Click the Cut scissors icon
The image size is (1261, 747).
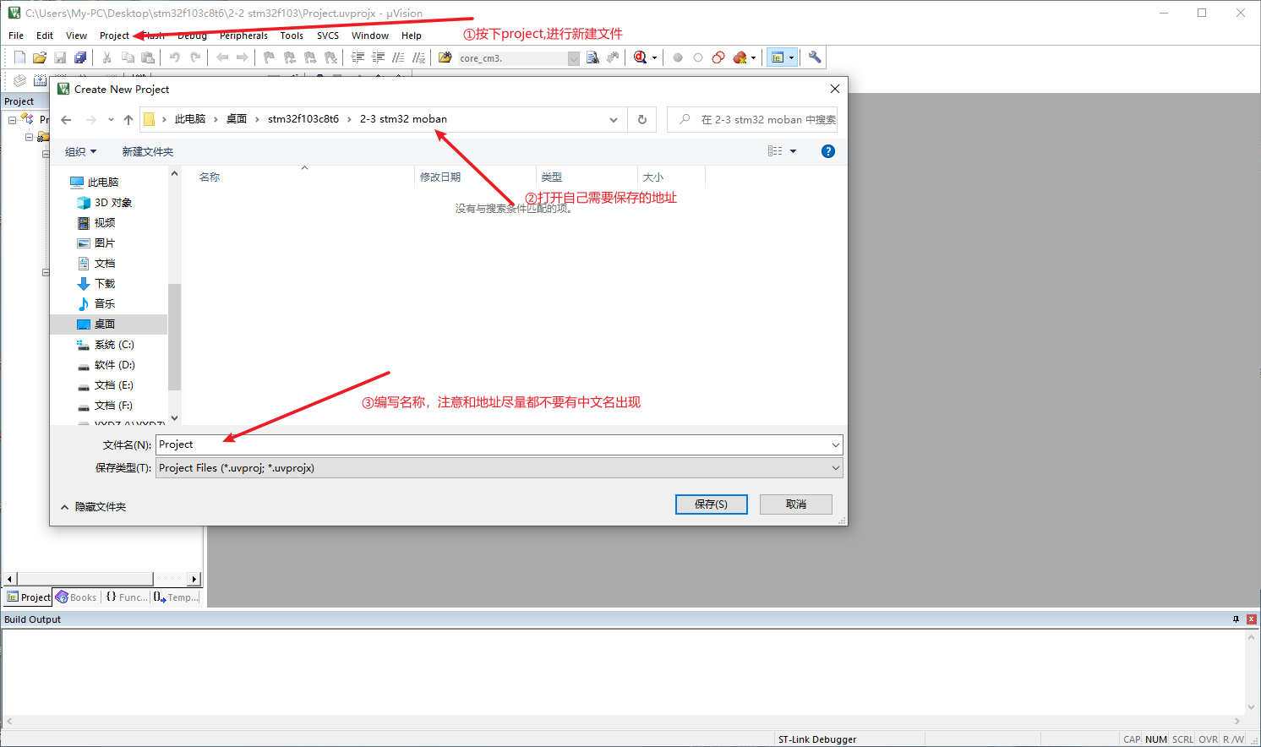(x=107, y=57)
